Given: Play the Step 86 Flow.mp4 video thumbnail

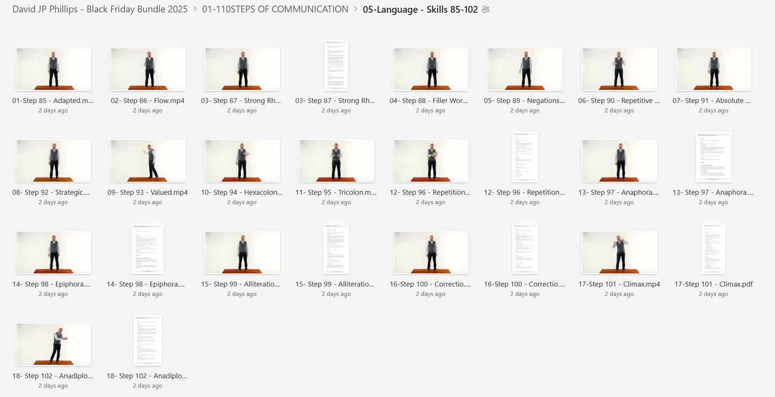Looking at the screenshot, I should point(147,69).
